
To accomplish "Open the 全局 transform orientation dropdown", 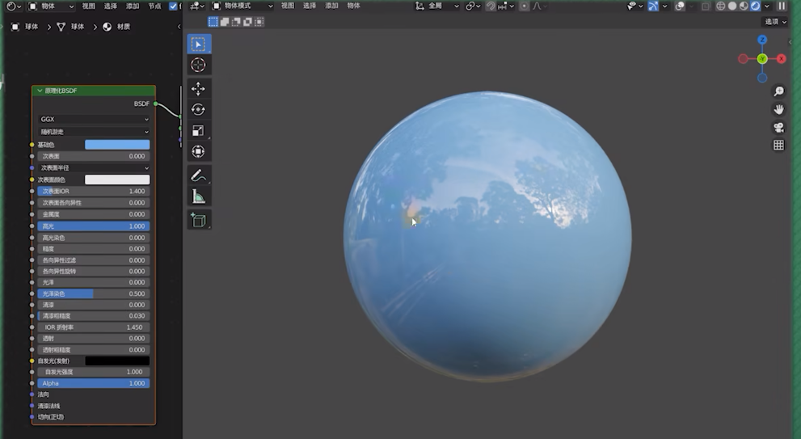I will [x=436, y=6].
